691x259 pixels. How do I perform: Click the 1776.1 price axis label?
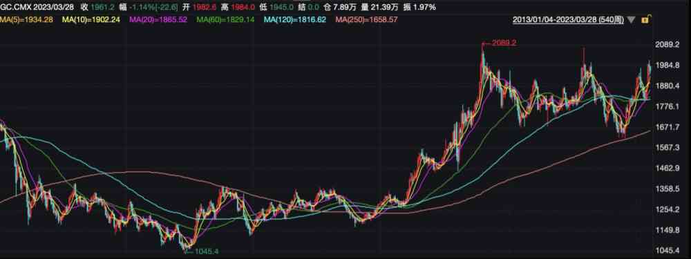(x=668, y=106)
